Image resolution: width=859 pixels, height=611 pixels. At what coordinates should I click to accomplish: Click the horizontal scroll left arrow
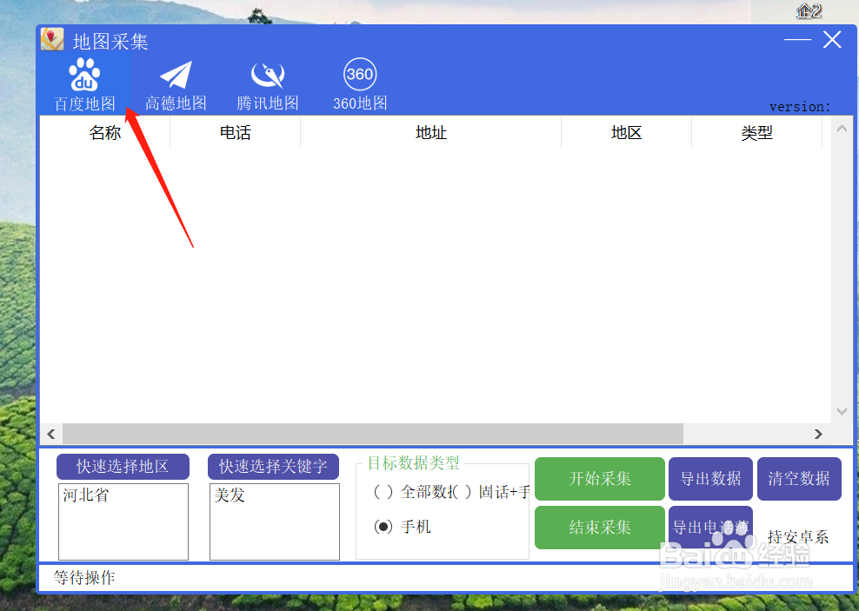pos(51,435)
